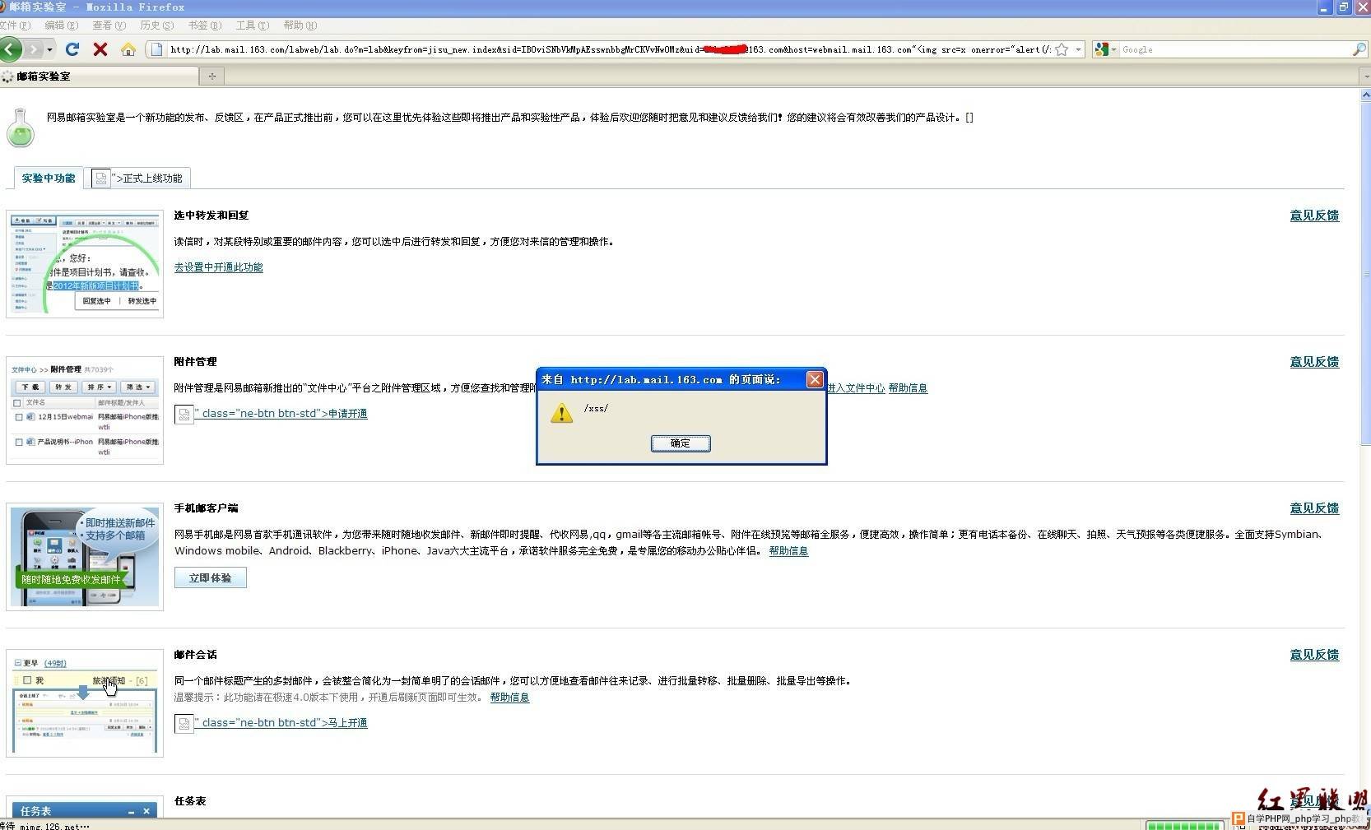Image resolution: width=1371 pixels, height=830 pixels.
Task: Click the 马上开通 link
Action: (x=348, y=723)
